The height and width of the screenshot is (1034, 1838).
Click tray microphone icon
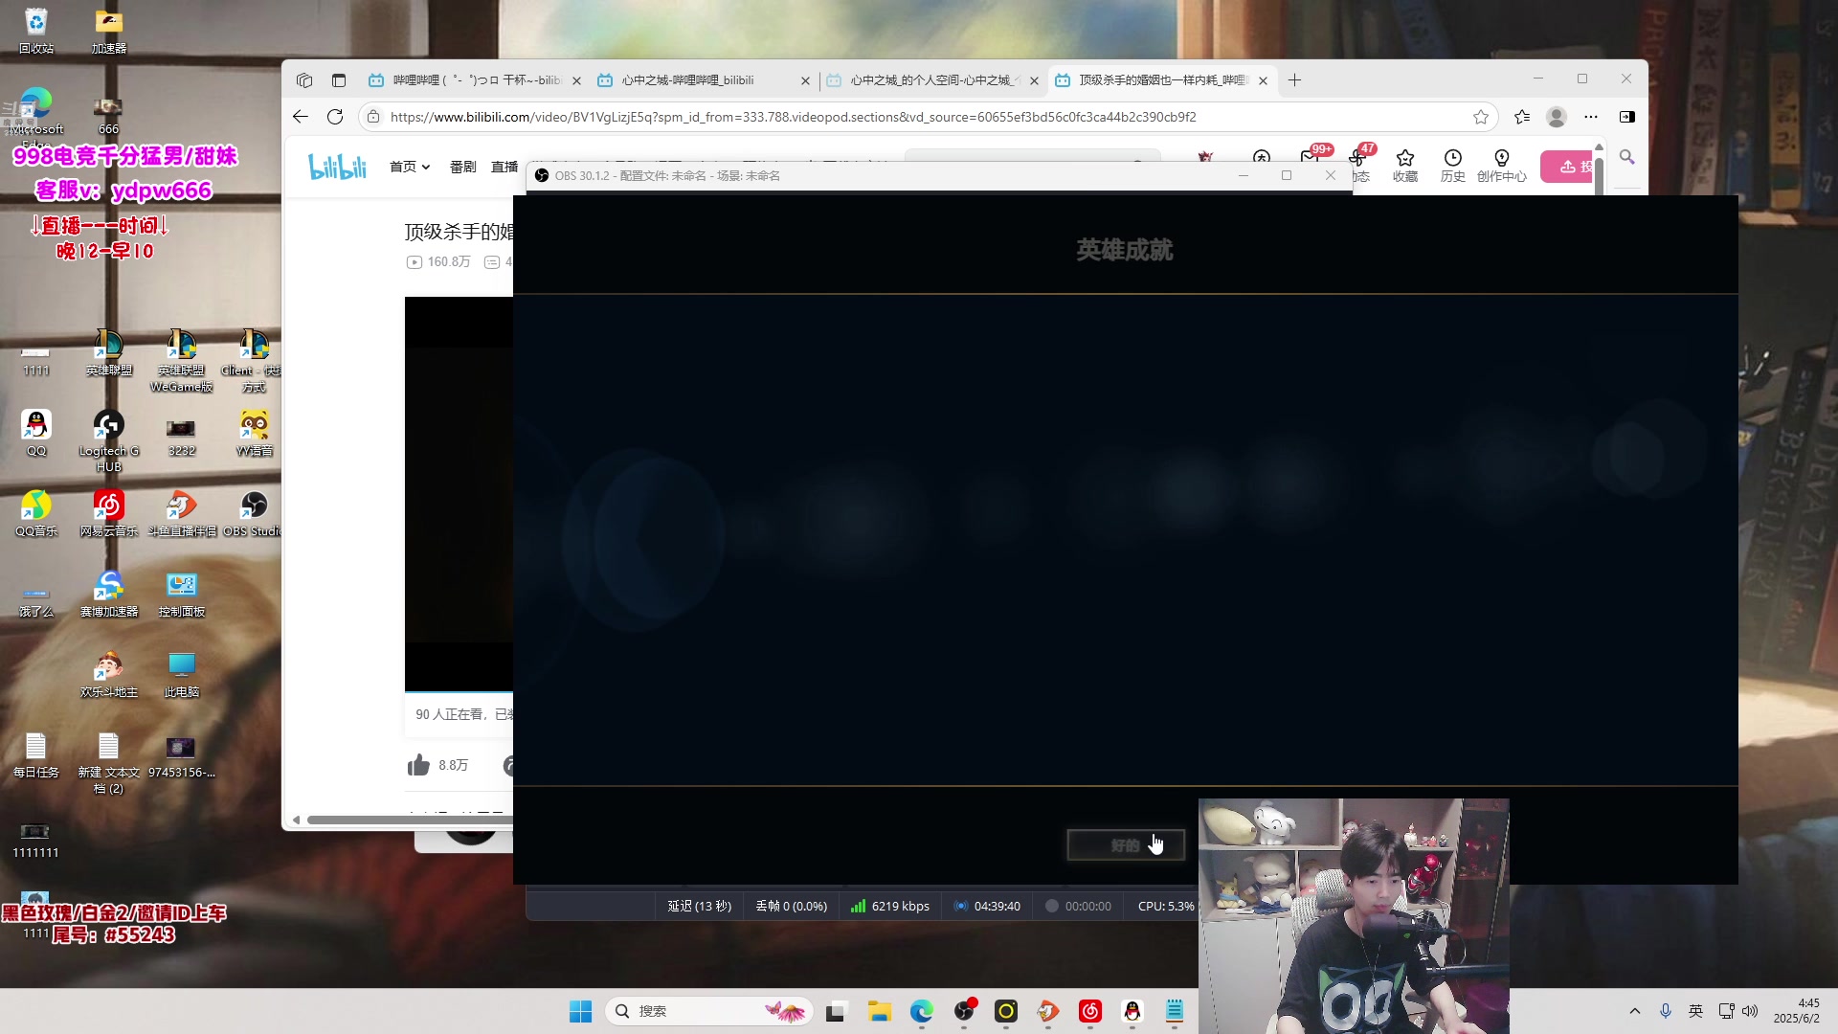[x=1666, y=1011]
